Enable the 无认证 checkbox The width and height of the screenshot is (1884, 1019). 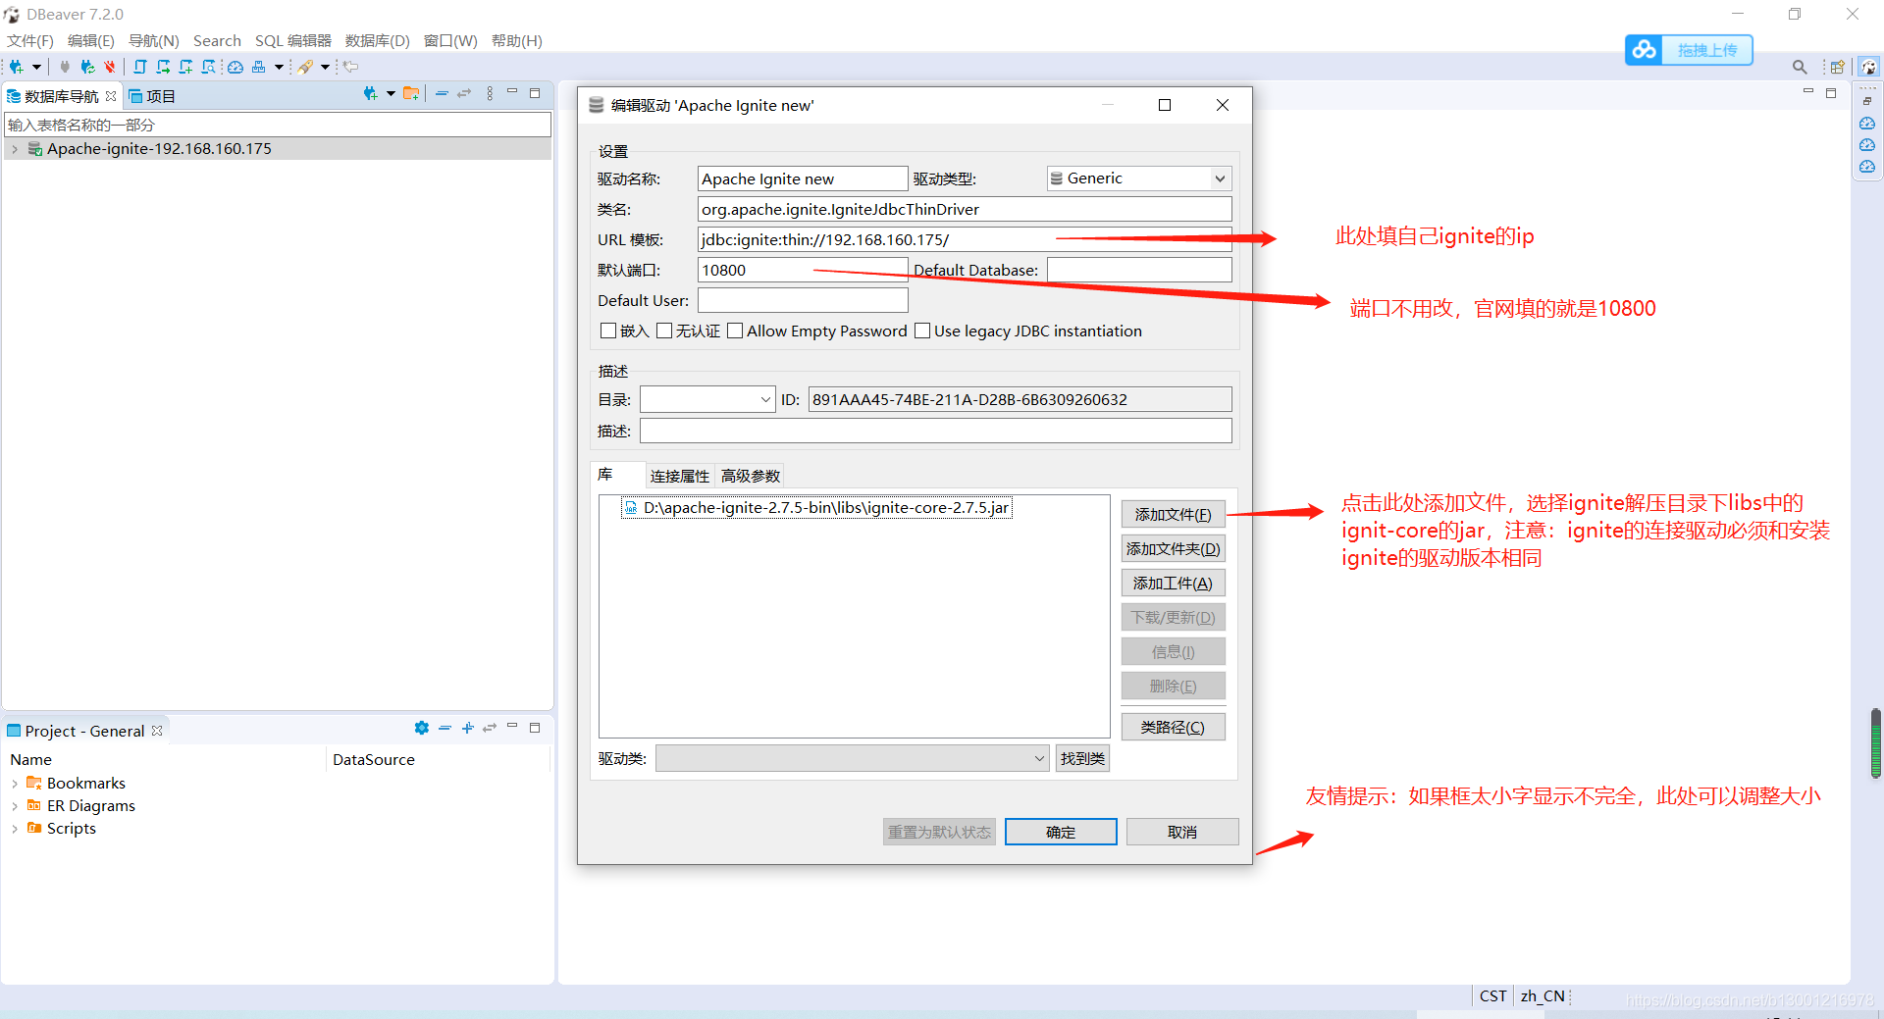(665, 331)
